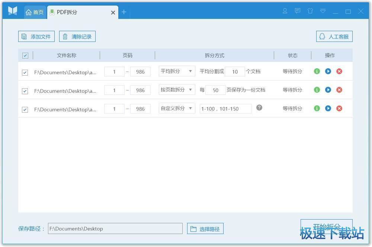Viewport: 372px width, 247px height.
Task: Uncheck the third file row checkbox
Action: (x=25, y=110)
